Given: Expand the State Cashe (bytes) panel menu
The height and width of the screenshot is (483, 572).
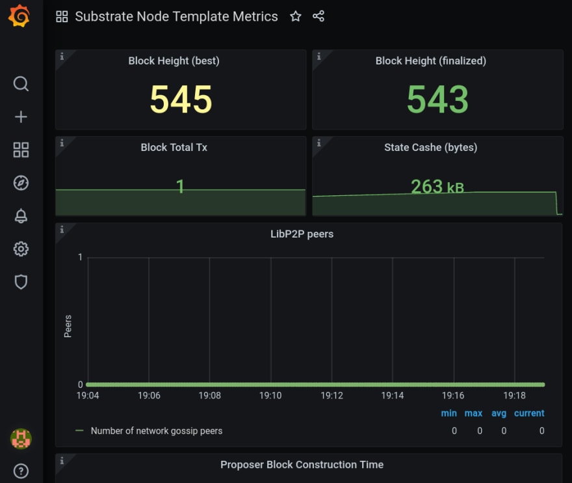Looking at the screenshot, I should pos(430,147).
